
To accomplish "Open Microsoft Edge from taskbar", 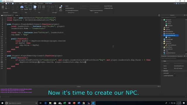I will pyautogui.click(x=46, y=103).
